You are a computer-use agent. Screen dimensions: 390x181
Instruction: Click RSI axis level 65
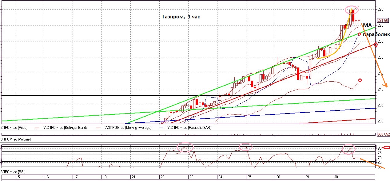(380, 162)
